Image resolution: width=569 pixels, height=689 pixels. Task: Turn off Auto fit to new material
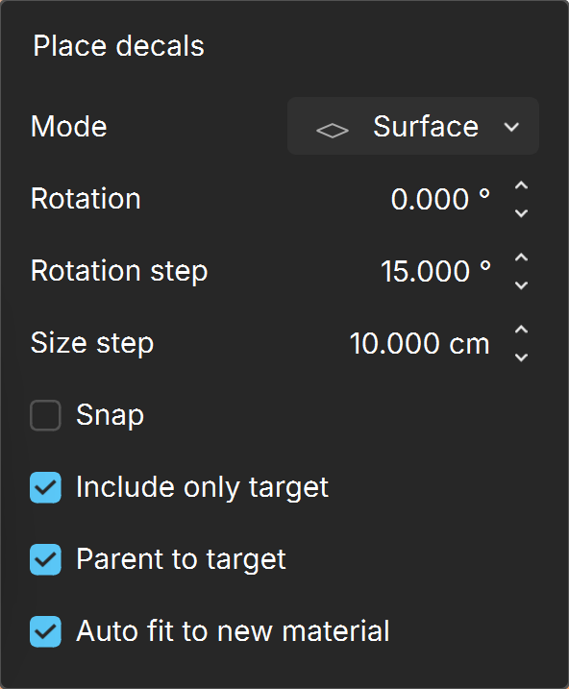click(x=45, y=631)
